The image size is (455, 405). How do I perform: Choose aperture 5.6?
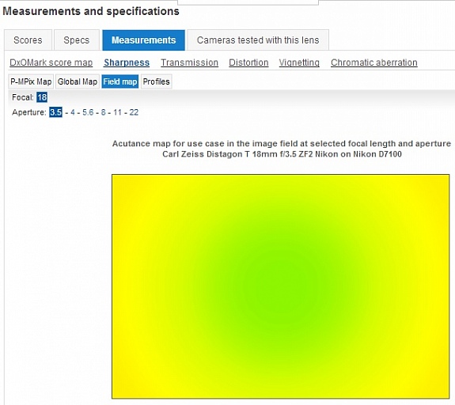88,112
